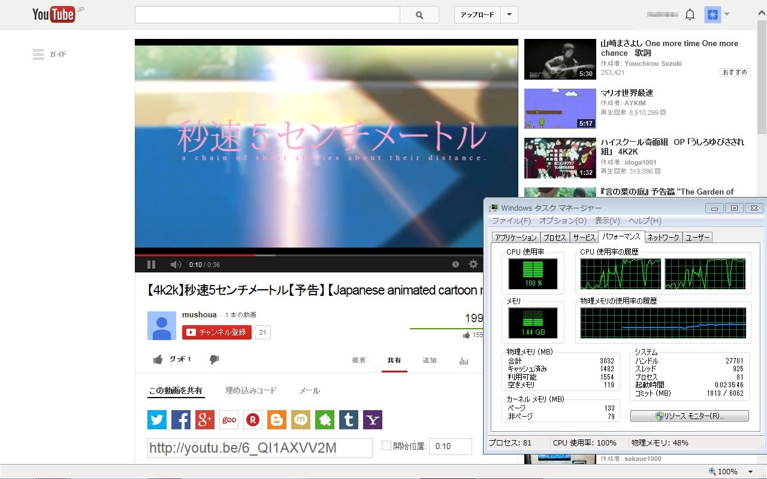Select the 追加 tab under the video
This screenshot has width=767, height=479.
(x=430, y=360)
